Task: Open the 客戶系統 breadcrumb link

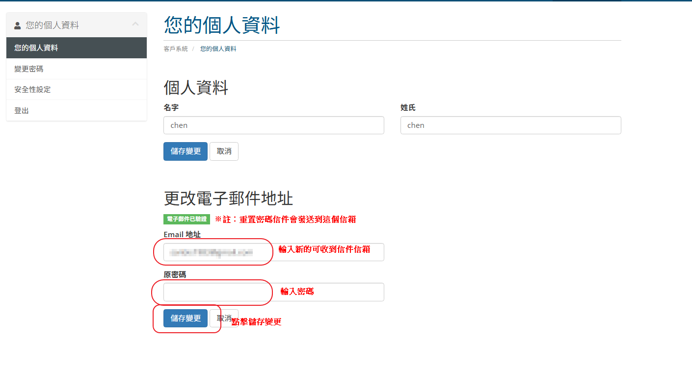Action: coord(176,49)
